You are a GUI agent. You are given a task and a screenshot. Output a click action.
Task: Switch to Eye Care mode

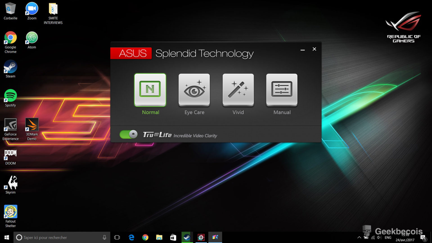click(194, 90)
